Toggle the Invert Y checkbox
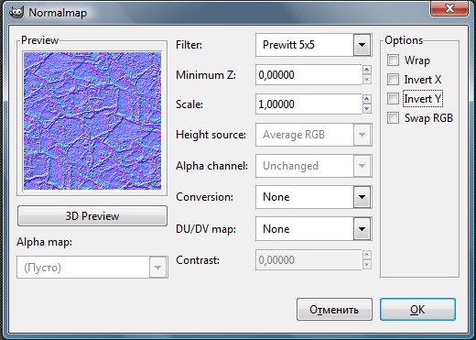 pyautogui.click(x=393, y=99)
